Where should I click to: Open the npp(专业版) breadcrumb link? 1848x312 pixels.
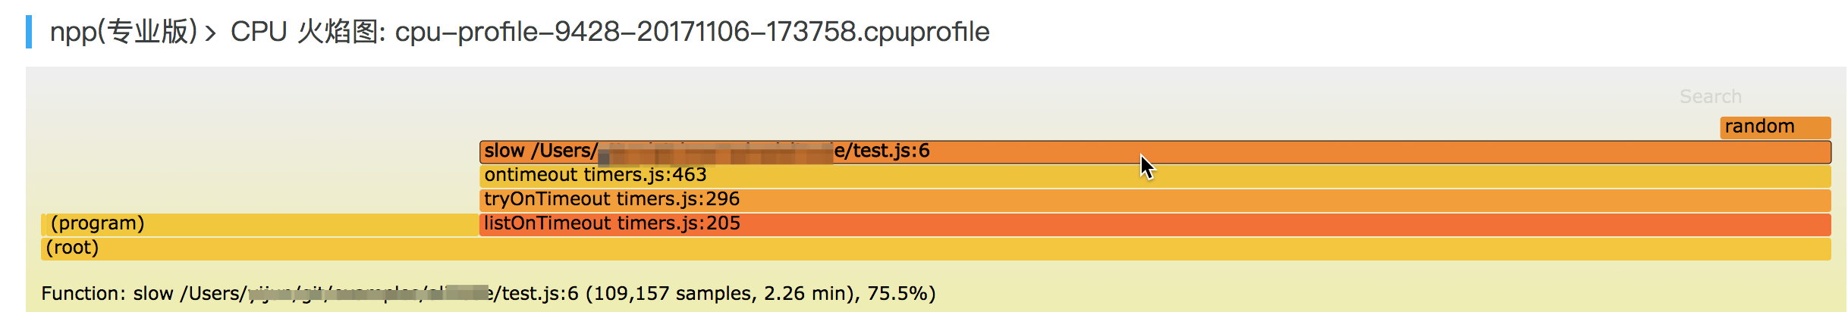click(124, 32)
